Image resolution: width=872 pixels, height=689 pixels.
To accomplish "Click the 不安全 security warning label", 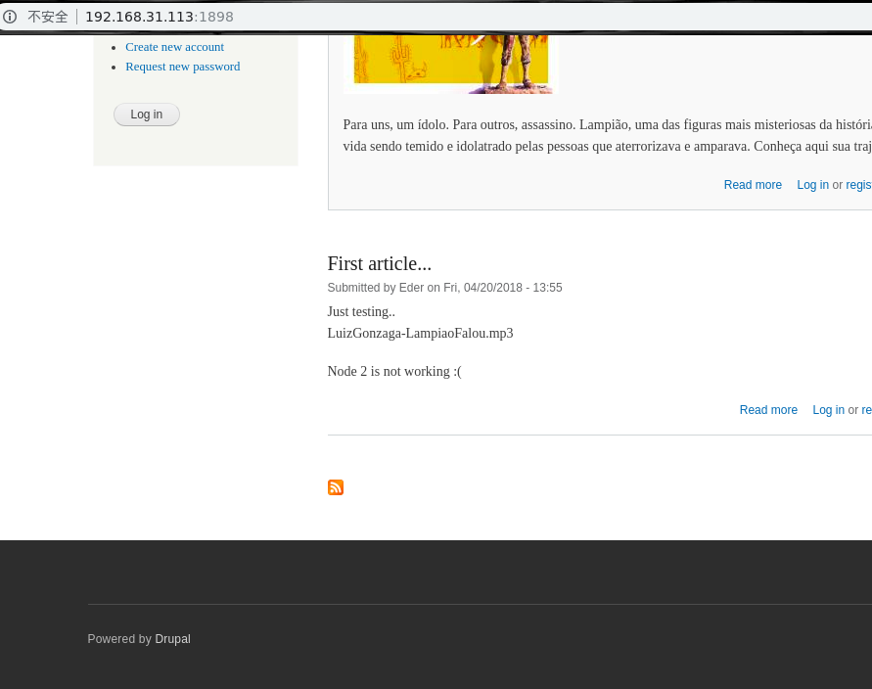I will click(47, 17).
